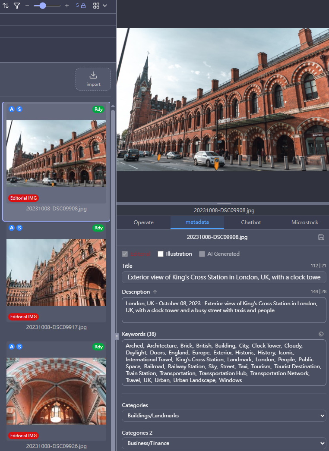
Task: Click the S badge on DSC09917 thumbnail
Action: click(x=19, y=228)
